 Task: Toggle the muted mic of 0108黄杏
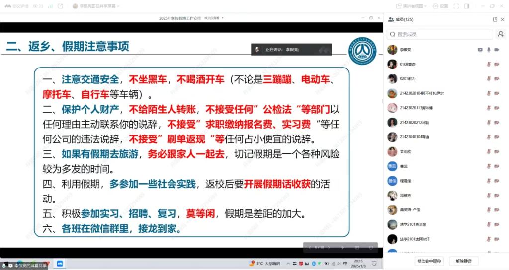click(x=489, y=64)
